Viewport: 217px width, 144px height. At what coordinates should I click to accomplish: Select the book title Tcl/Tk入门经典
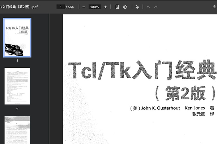coord(142,70)
